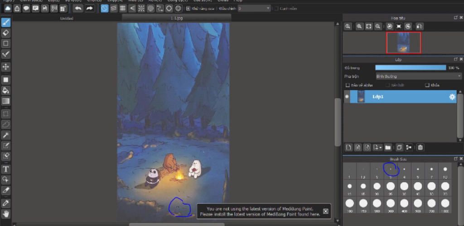Toggle the Canh mềm checkbox
The width and height of the screenshot is (464, 226).
tap(276, 9)
